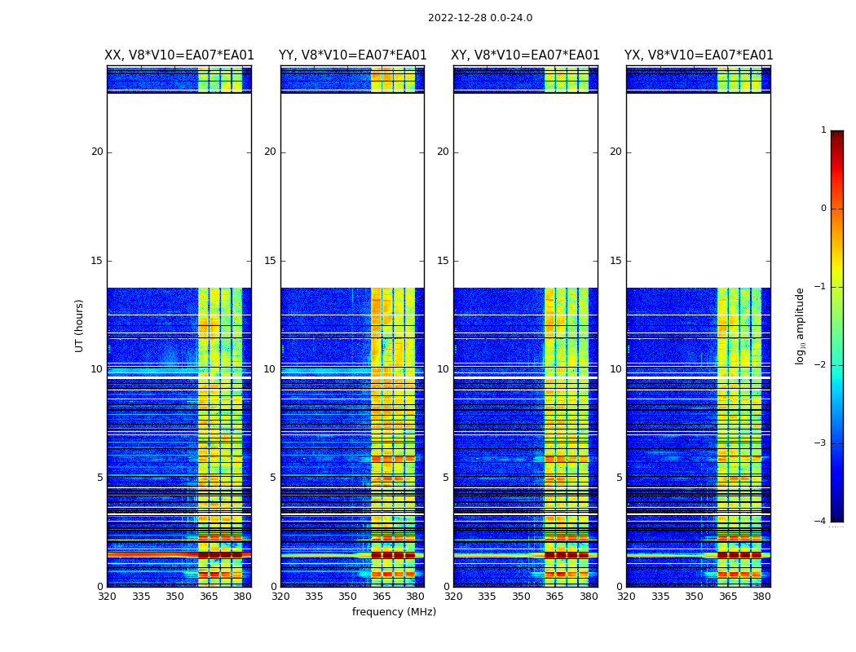The width and height of the screenshot is (856, 652).
Task: Click the orange-red horizontal band in XX panel
Action: coord(151,554)
